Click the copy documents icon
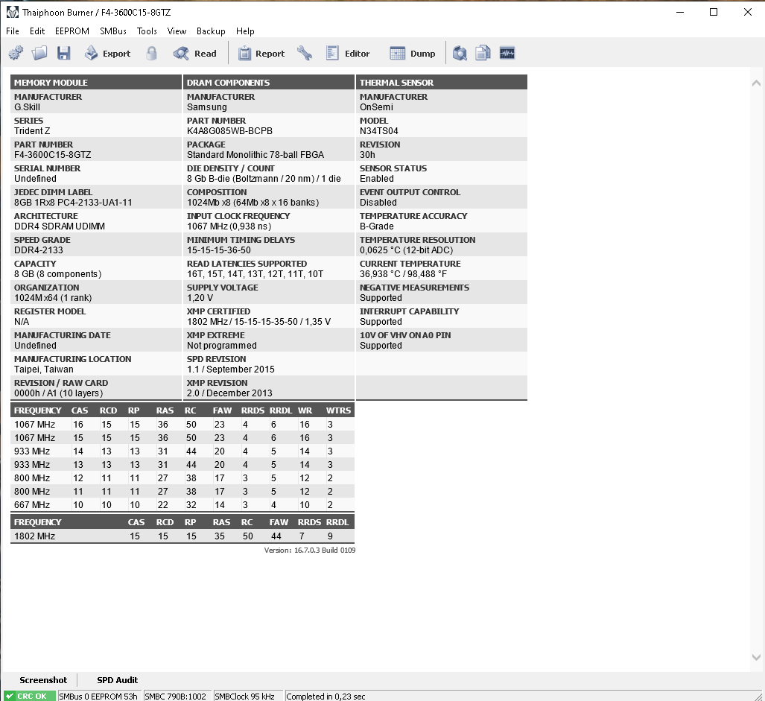This screenshot has width=765, height=701. tap(483, 53)
